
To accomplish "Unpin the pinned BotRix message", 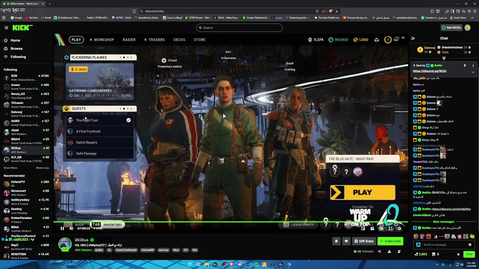I will click(465, 66).
